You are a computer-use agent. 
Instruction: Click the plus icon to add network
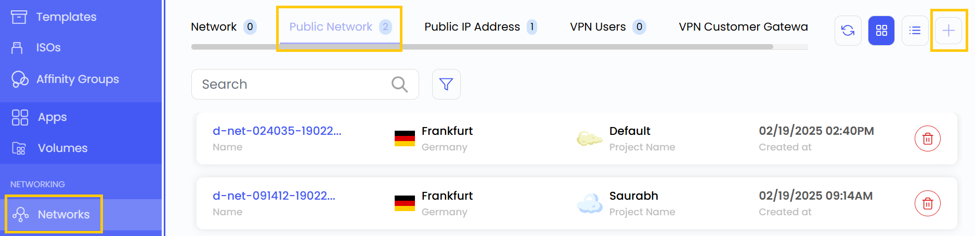pyautogui.click(x=948, y=31)
